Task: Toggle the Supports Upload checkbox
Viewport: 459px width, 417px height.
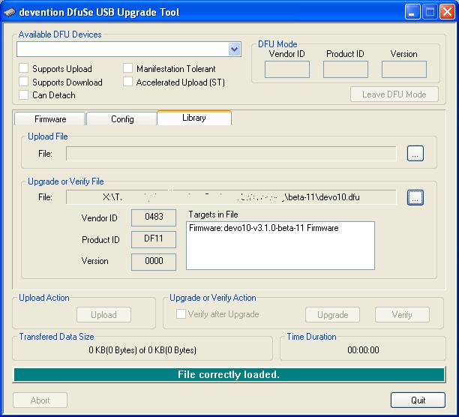Action: (x=23, y=68)
